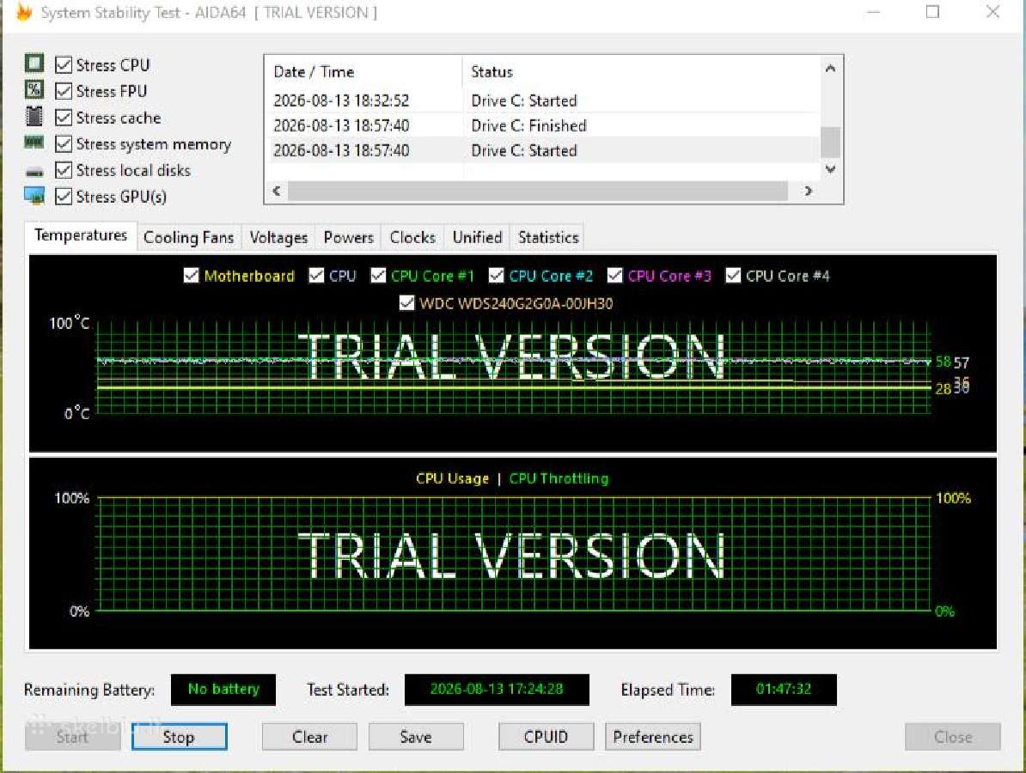Toggle CPU Core #1 graph checkbox
This screenshot has width=1026, height=773.
[x=378, y=276]
